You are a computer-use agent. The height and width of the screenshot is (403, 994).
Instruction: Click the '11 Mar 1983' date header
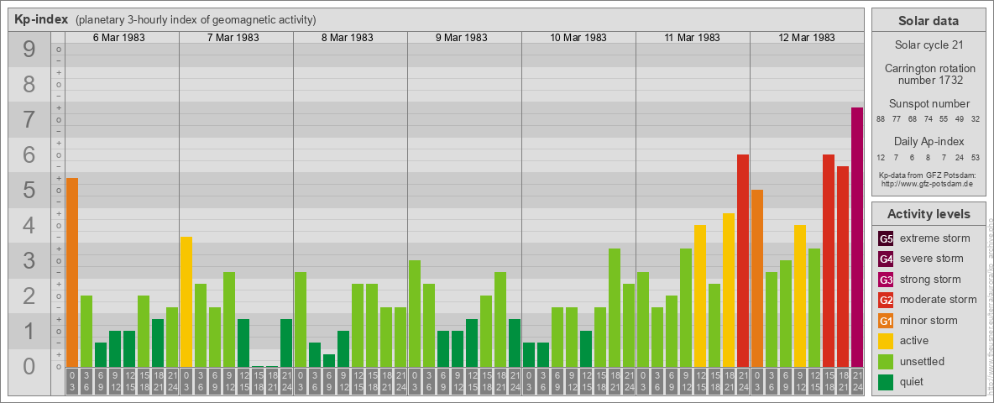point(693,38)
